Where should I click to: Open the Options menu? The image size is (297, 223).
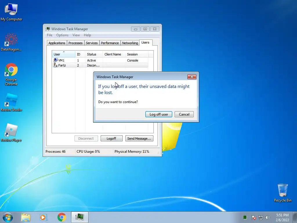pos(62,35)
